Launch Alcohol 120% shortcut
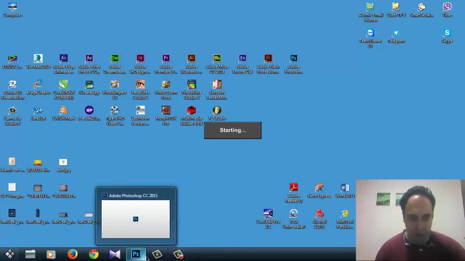This screenshot has height=261, width=465. (x=319, y=219)
